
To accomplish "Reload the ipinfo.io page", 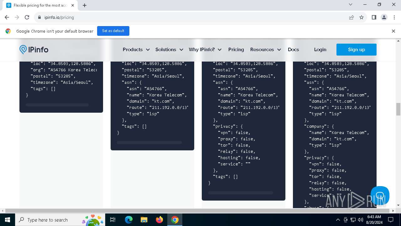I will click(27, 17).
